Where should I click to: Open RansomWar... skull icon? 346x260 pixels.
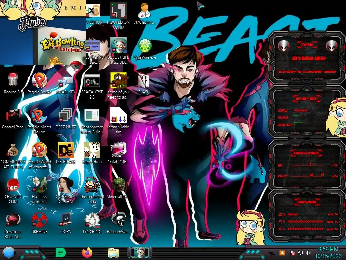pyautogui.click(x=119, y=220)
